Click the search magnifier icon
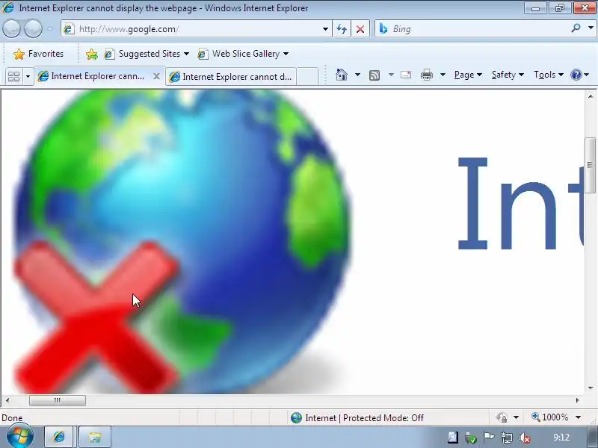 pos(576,28)
